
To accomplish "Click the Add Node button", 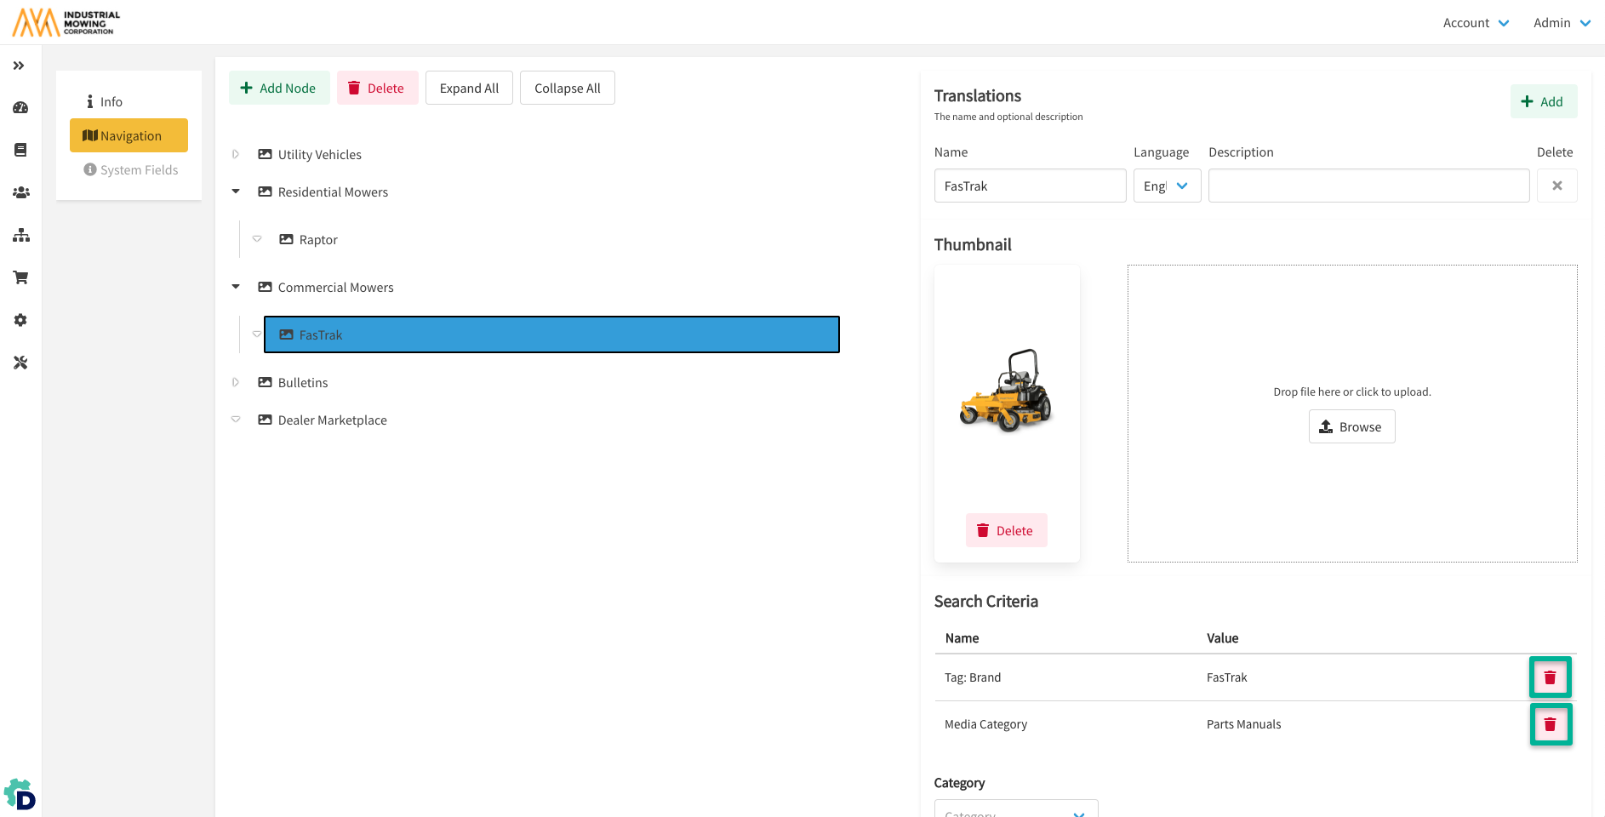I will coord(278,89).
